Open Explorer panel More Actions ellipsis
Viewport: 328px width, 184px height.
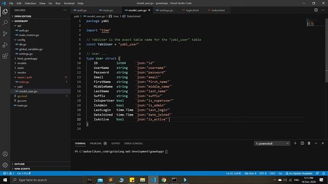click(65, 10)
